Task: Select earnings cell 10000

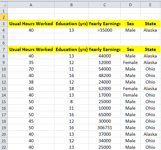Action: [x=105, y=108]
